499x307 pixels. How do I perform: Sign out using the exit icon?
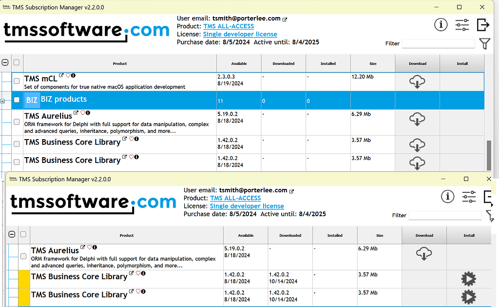483,24
